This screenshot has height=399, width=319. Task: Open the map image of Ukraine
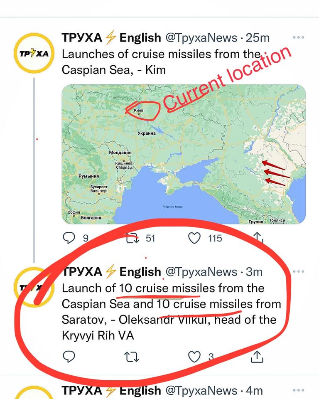[184, 154]
